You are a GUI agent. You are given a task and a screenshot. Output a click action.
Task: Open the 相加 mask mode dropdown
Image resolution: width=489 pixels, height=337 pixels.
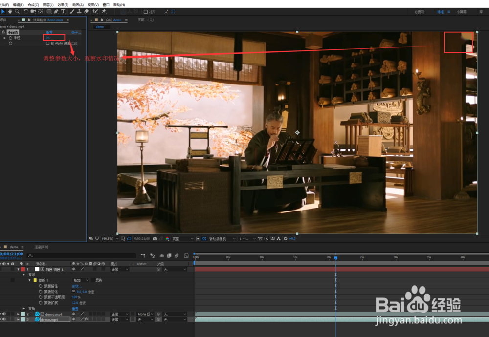tap(81, 280)
